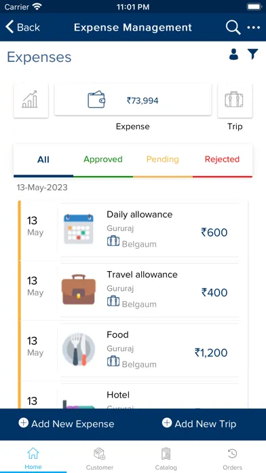Open the Orders history tab
This screenshot has height=473, width=266.
coord(232,459)
